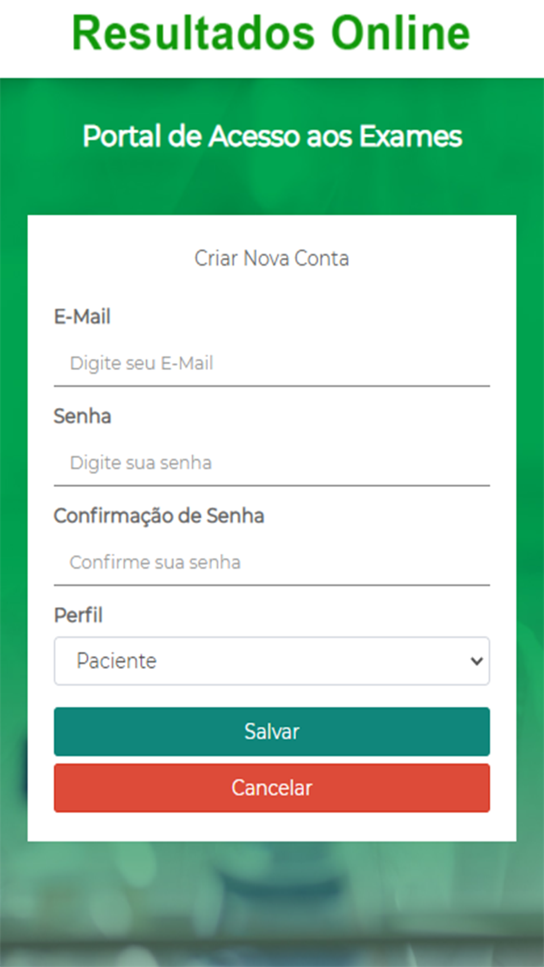The width and height of the screenshot is (544, 967).
Task: Focus the Confirmação de Senha field
Action: [271, 562]
